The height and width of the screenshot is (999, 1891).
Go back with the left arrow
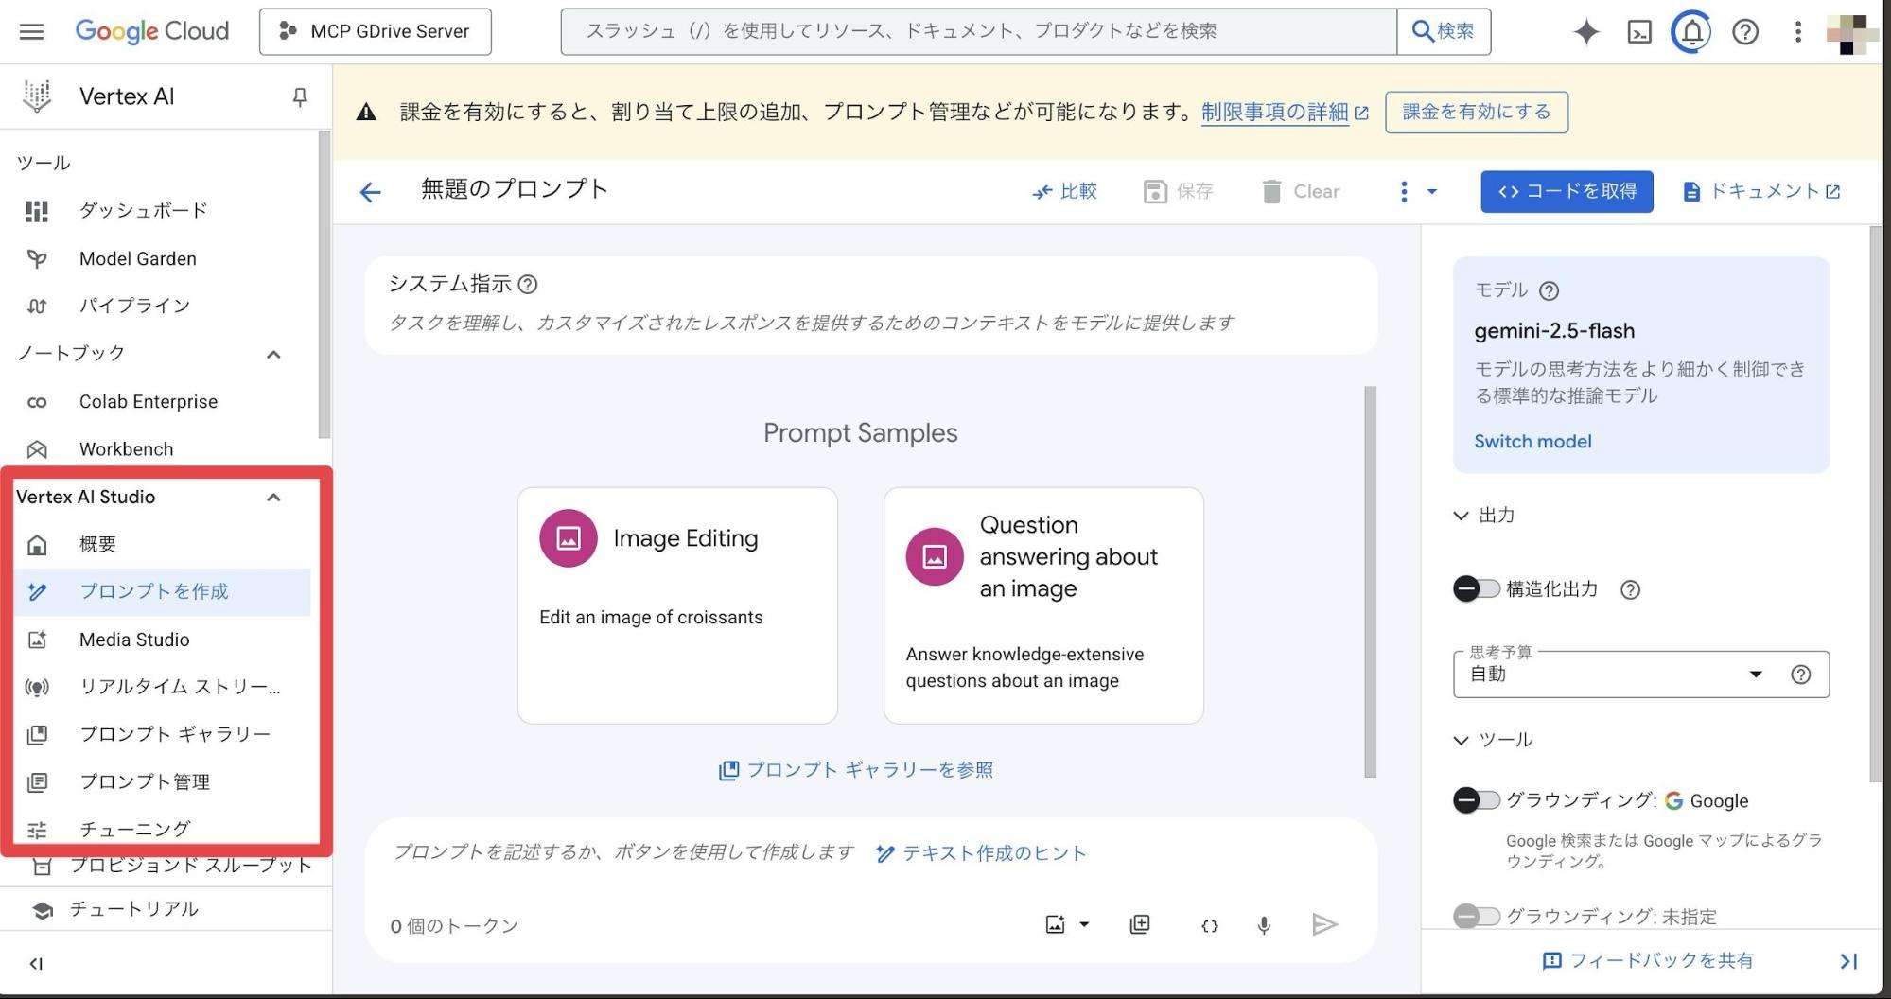click(x=370, y=192)
